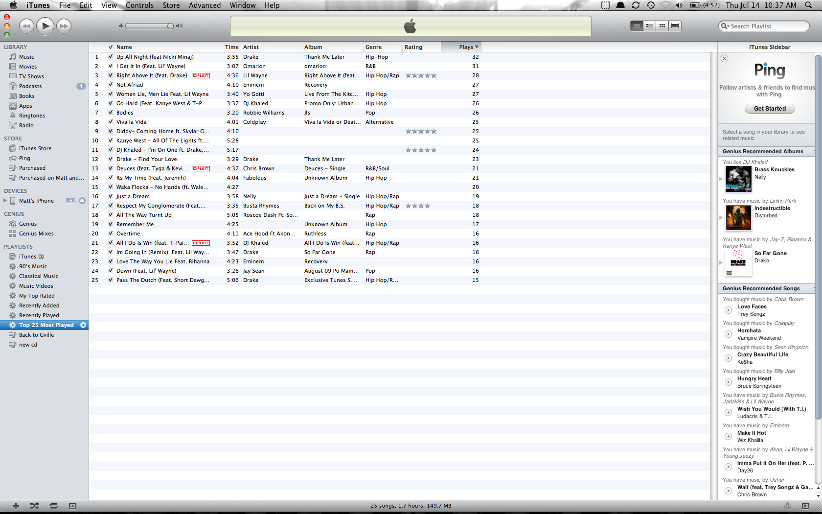Hide iTunes Sidebar with bottom-right arrow button
This screenshot has width=822, height=514.
pos(805,506)
